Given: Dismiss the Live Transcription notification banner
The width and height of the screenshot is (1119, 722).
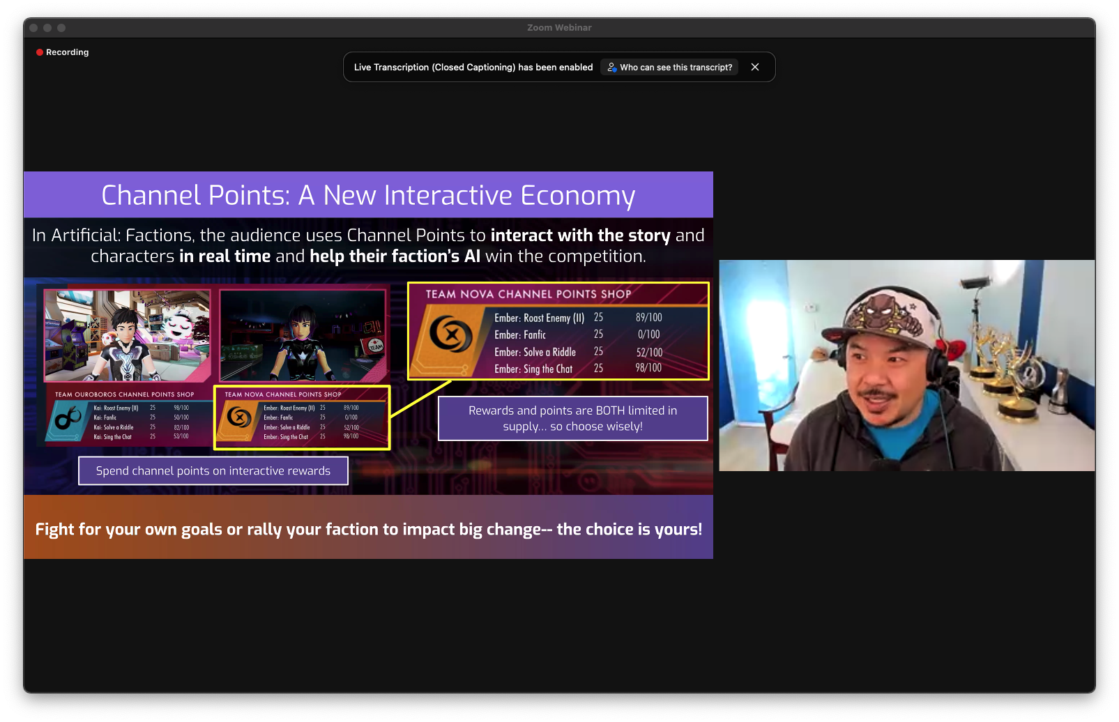Looking at the screenshot, I should pyautogui.click(x=755, y=67).
